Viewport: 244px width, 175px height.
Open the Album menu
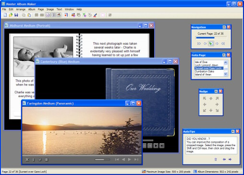[x=32, y=9]
